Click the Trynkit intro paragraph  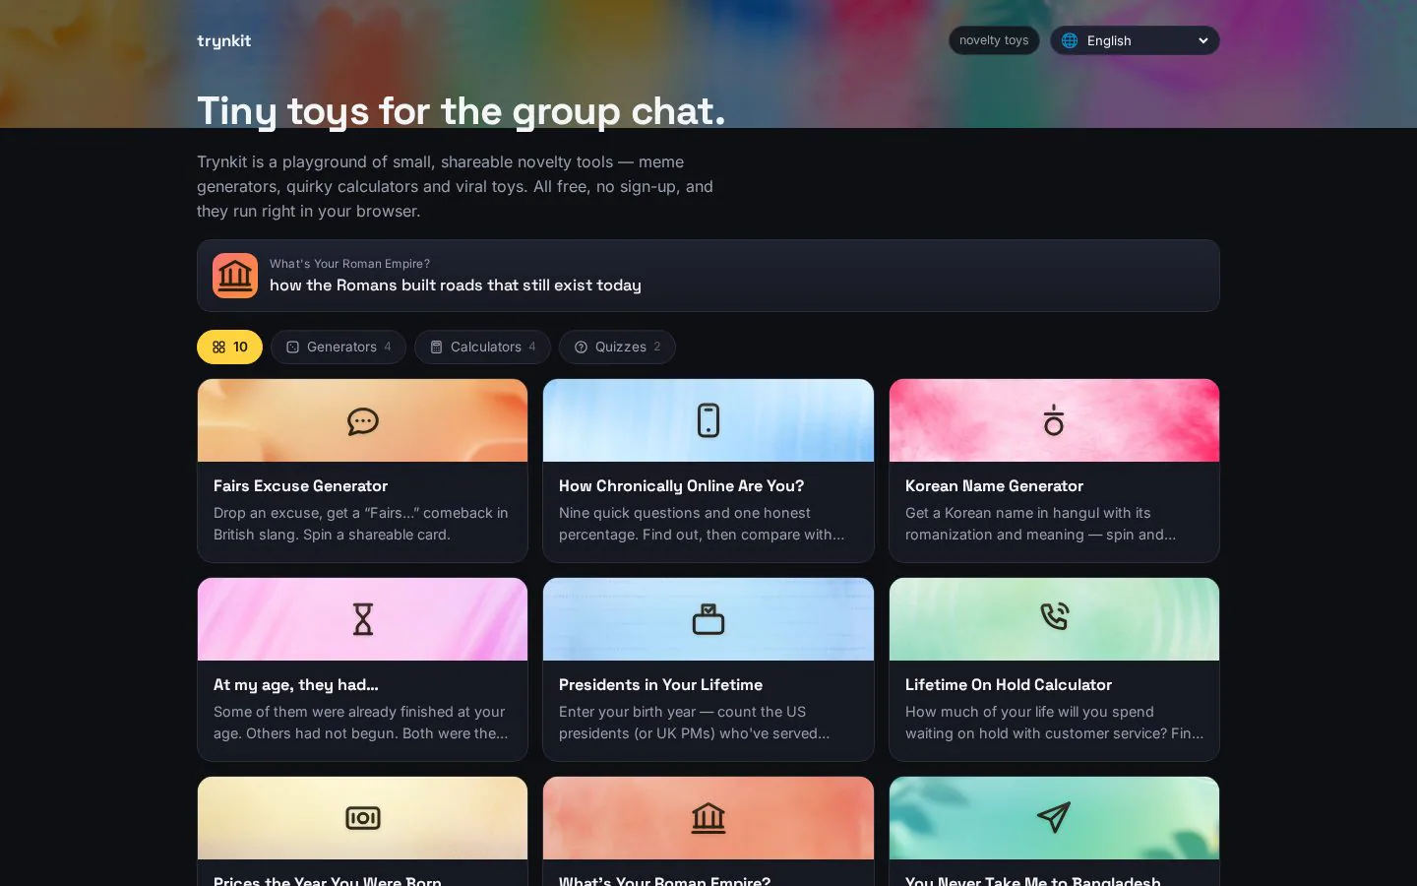pos(455,186)
